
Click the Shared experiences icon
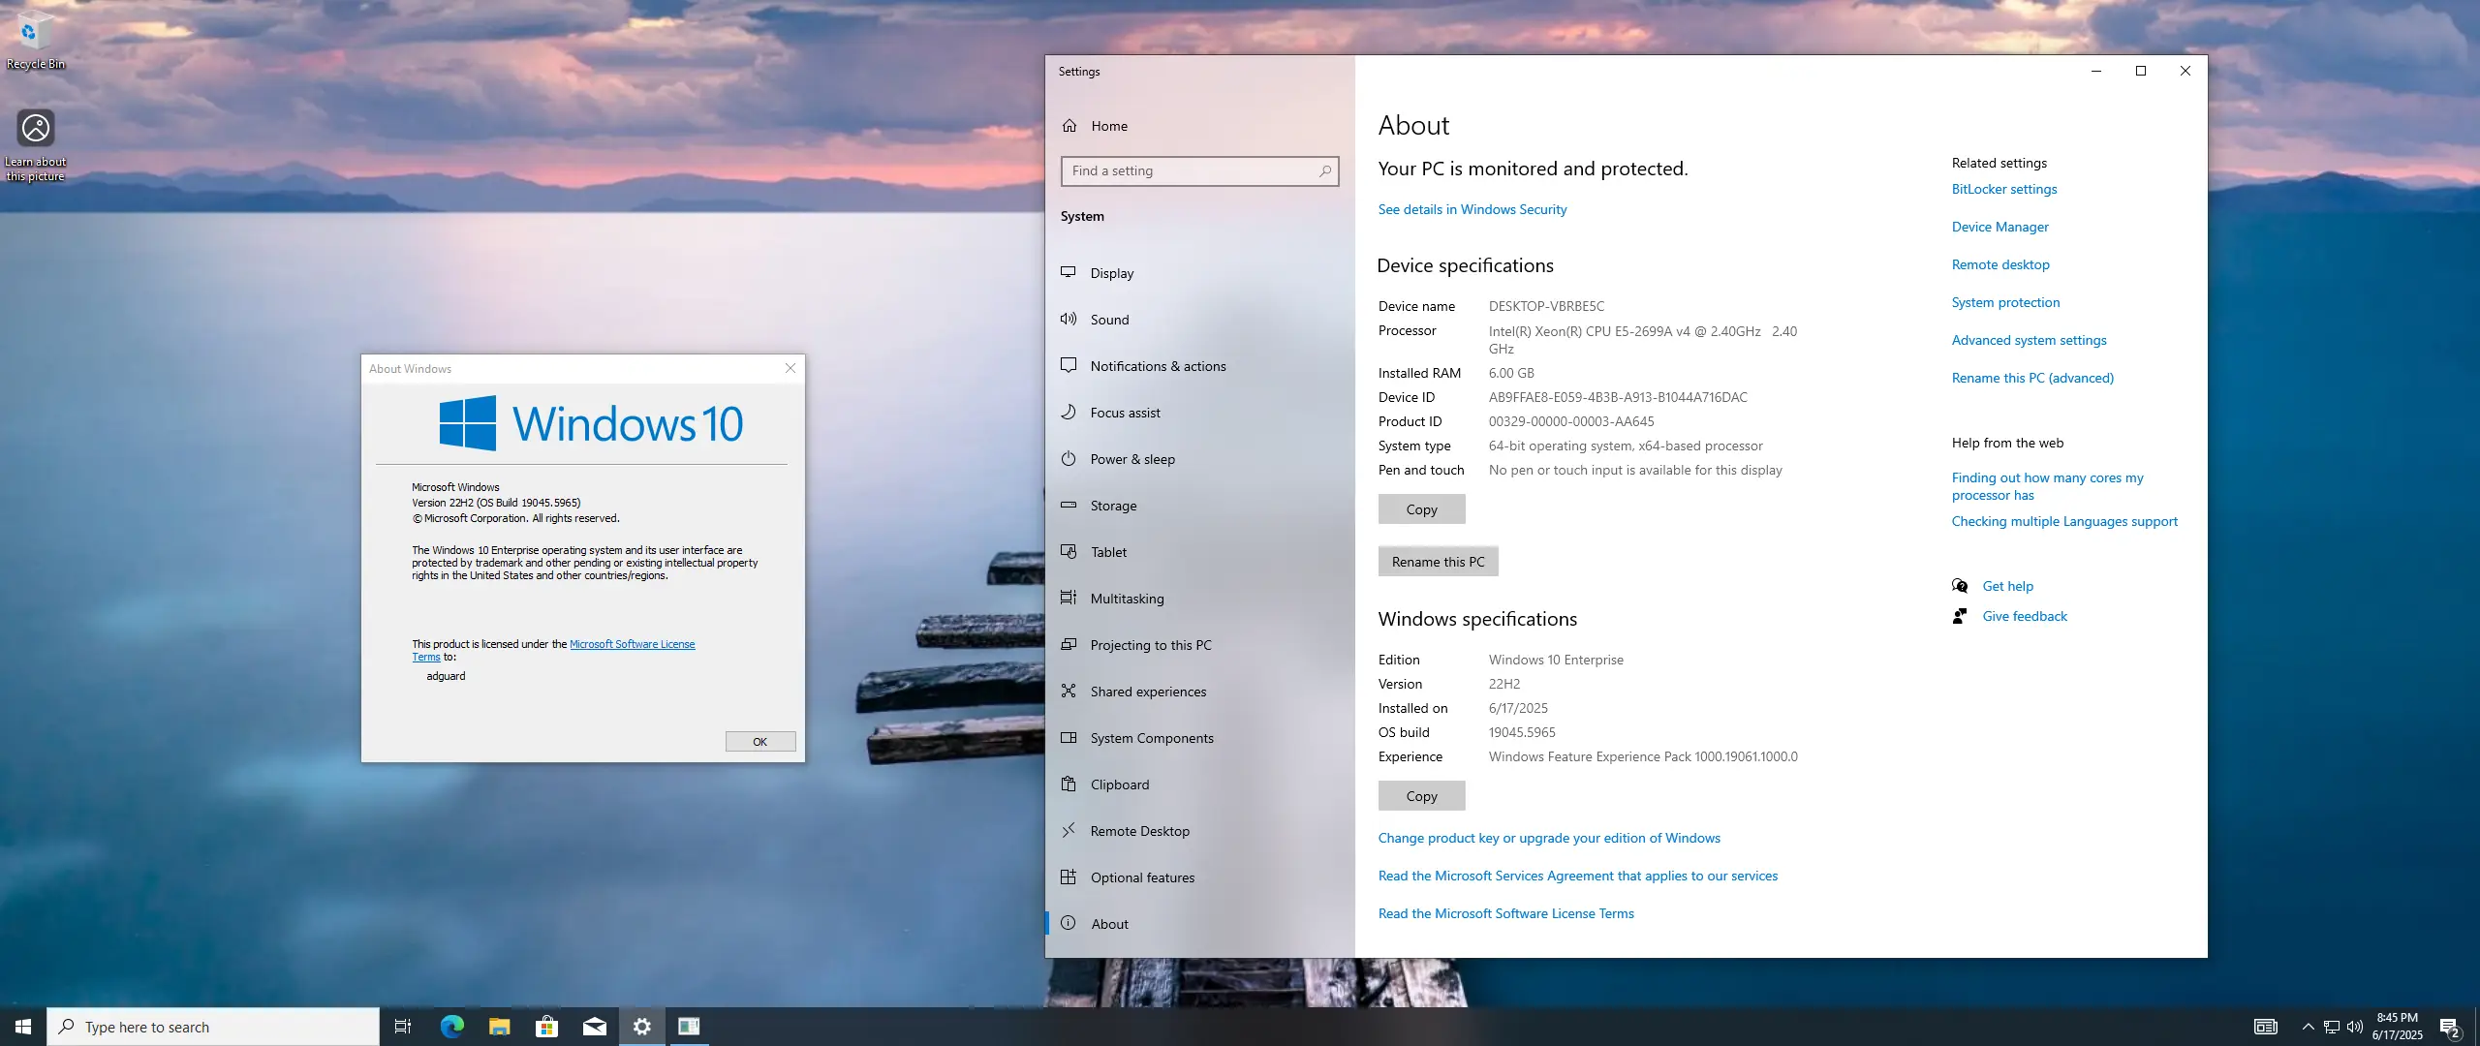[x=1069, y=691]
